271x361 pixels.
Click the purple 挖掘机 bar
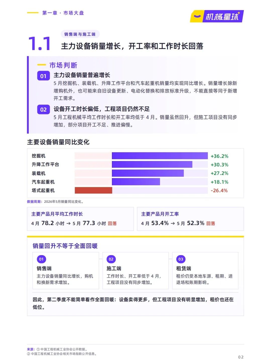tap(160, 156)
